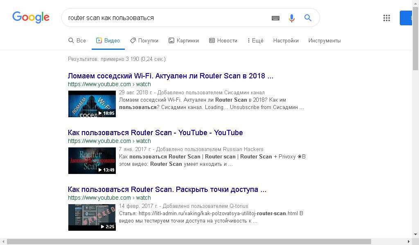Click the horizontal scrollbar thumb
This screenshot has width=419, height=245.
point(189,242)
